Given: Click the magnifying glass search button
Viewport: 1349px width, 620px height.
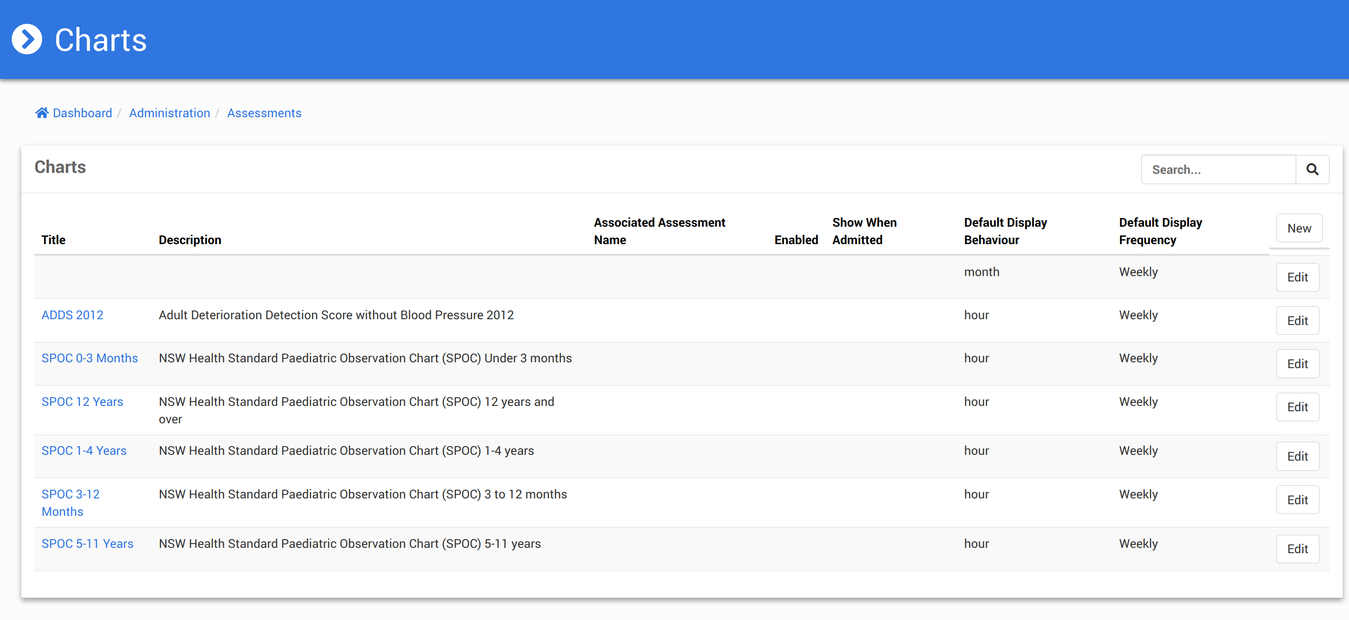Looking at the screenshot, I should pos(1312,169).
